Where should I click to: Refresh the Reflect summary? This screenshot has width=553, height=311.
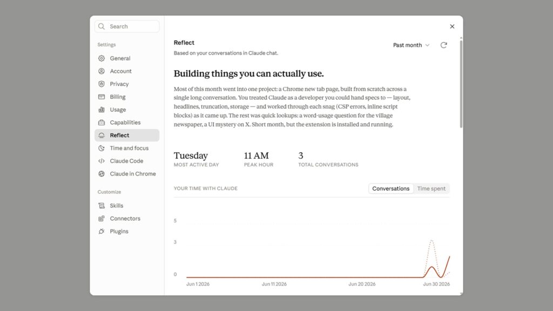(444, 45)
